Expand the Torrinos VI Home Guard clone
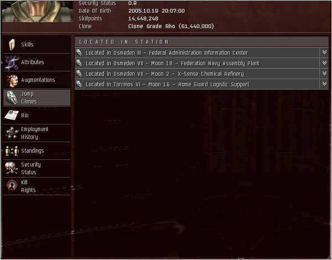 [x=324, y=84]
